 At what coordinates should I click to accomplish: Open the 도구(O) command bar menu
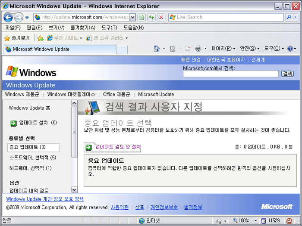coord(274,48)
